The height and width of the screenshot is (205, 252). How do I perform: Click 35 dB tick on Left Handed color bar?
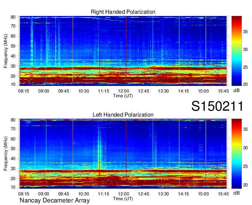(x=245, y=129)
